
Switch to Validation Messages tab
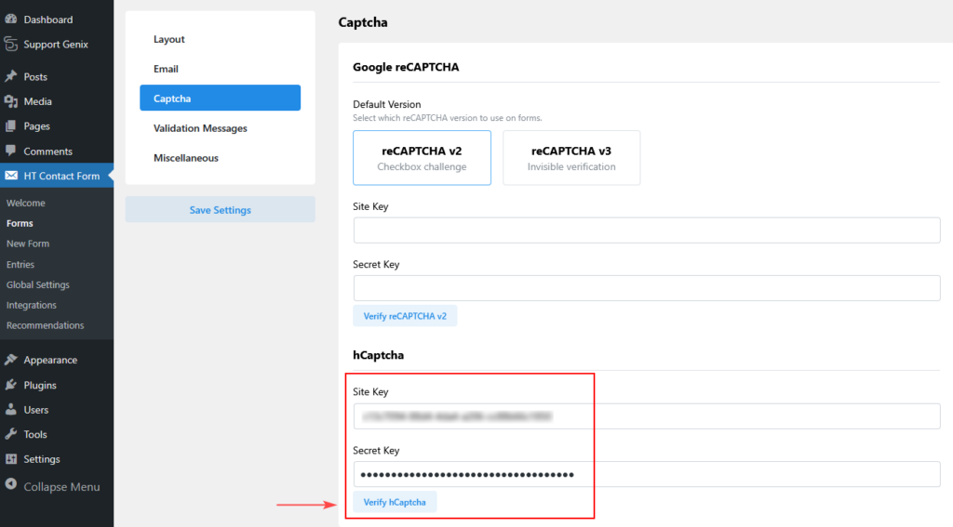click(200, 128)
